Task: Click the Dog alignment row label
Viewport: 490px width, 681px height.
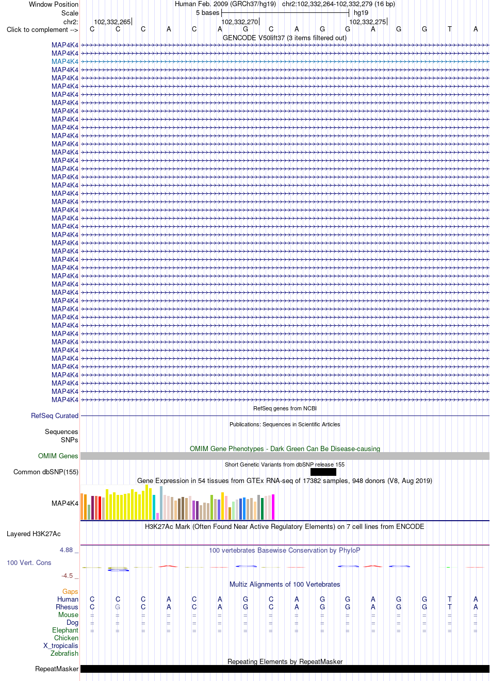Action: point(72,622)
